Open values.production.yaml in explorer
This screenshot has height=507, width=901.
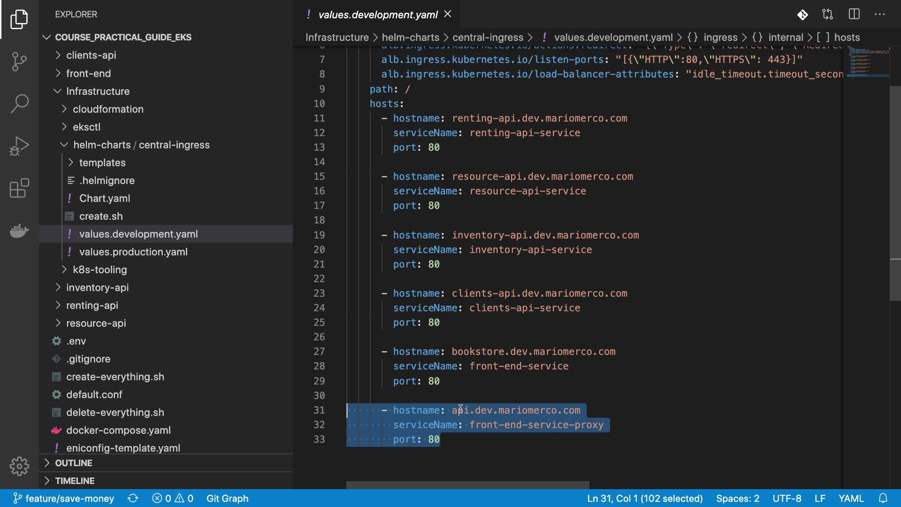(133, 252)
